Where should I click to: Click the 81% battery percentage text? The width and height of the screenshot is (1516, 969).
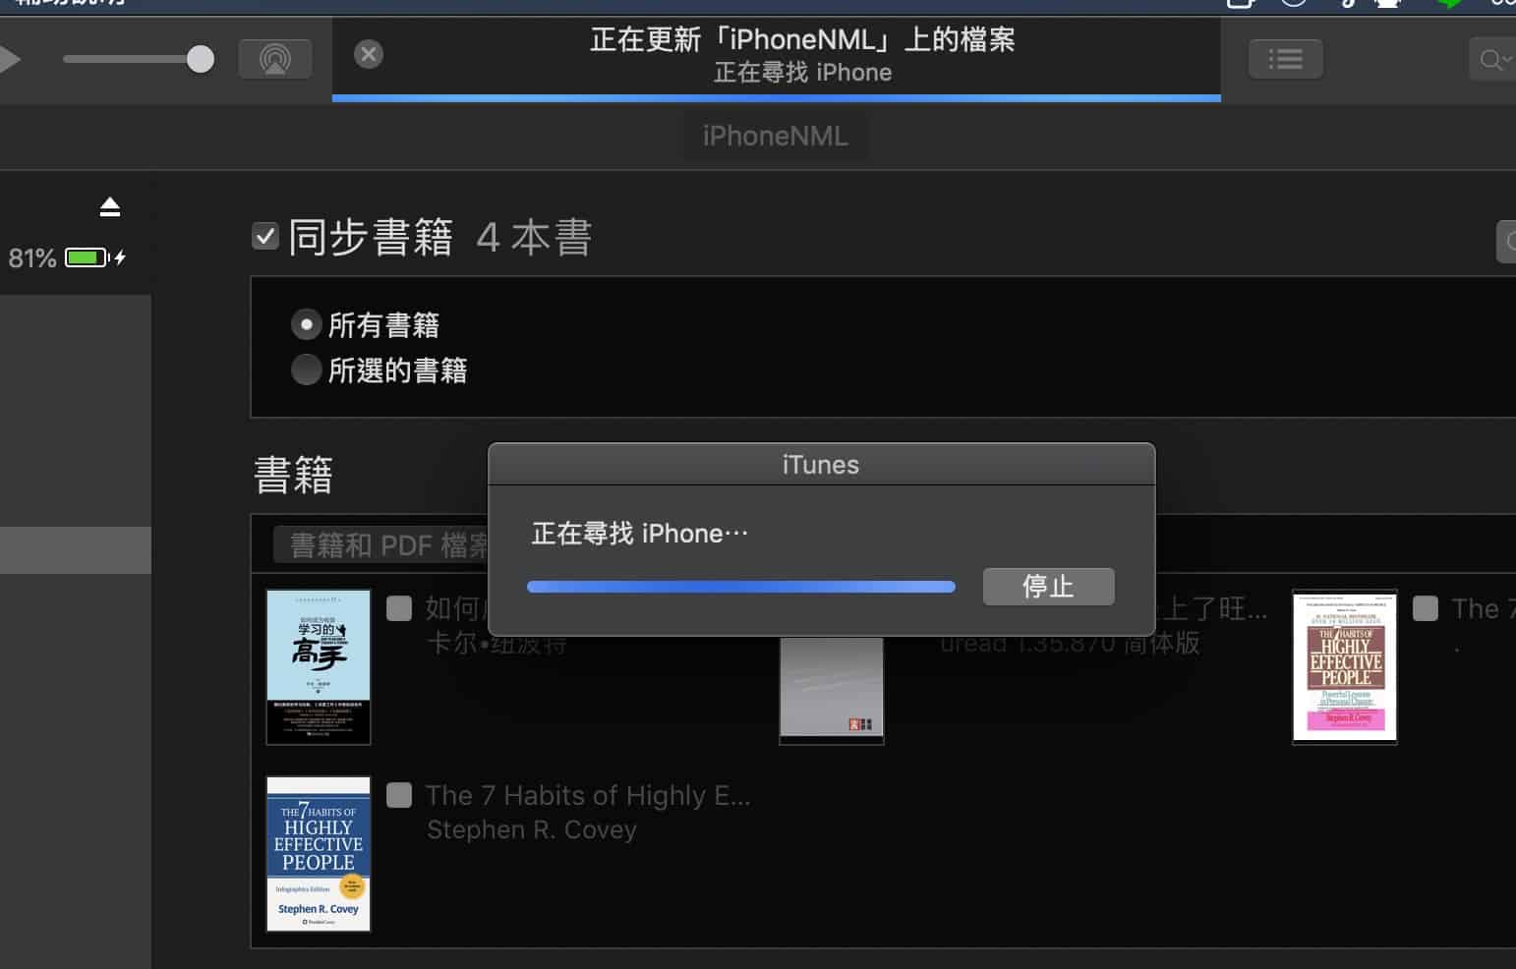click(32, 258)
